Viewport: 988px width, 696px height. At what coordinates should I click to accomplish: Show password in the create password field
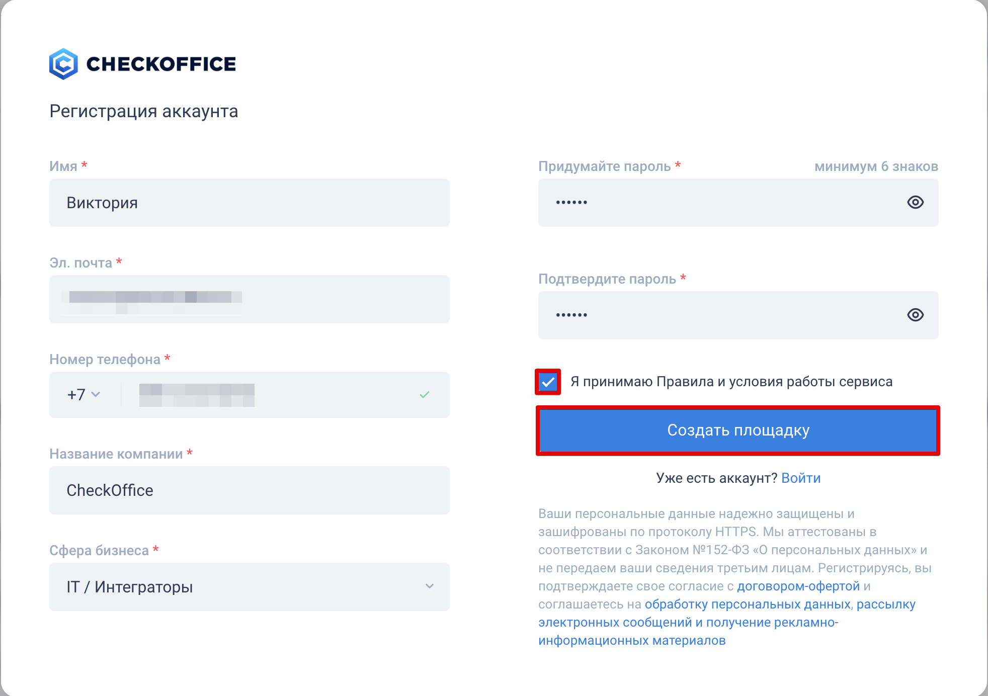pyautogui.click(x=915, y=202)
